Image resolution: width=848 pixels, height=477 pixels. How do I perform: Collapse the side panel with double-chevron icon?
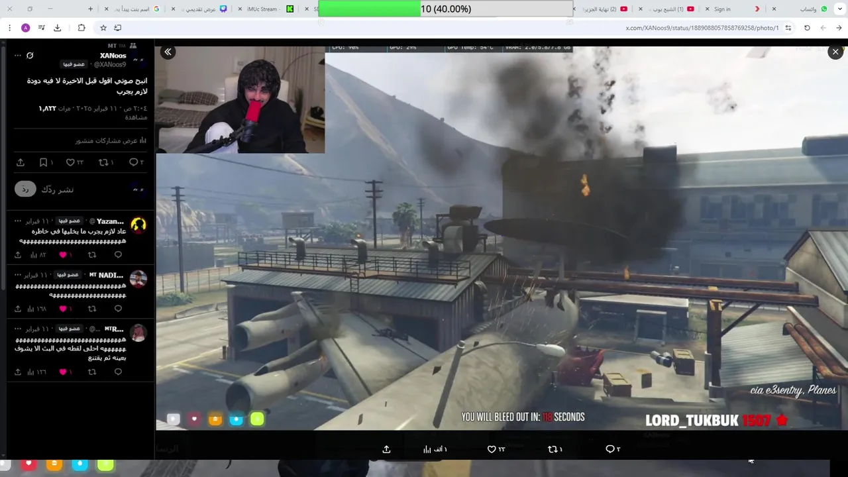(168, 52)
